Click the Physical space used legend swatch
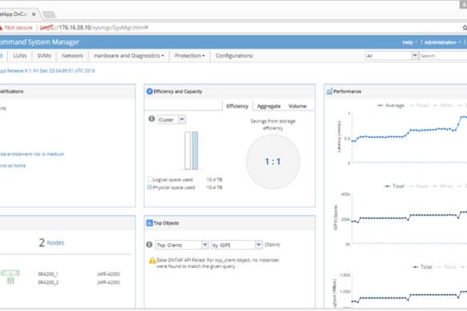 [x=149, y=187]
